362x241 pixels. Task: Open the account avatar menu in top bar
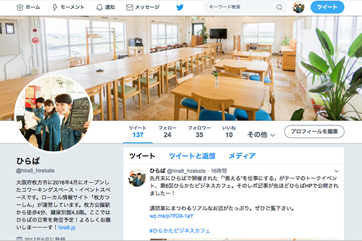click(x=299, y=7)
